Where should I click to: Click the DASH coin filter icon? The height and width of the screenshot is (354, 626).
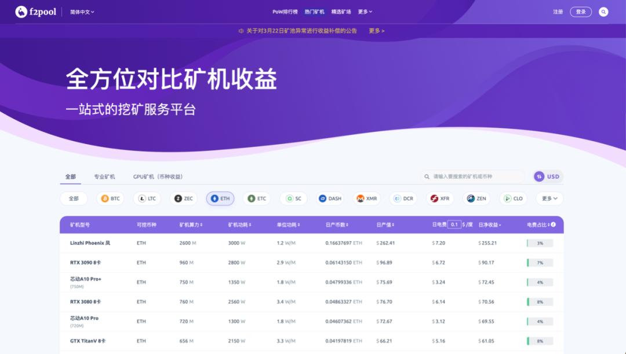(x=322, y=198)
